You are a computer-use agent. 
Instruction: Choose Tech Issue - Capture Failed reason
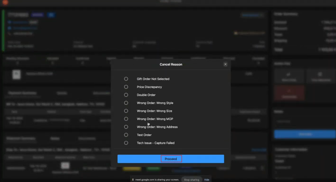[x=126, y=143]
